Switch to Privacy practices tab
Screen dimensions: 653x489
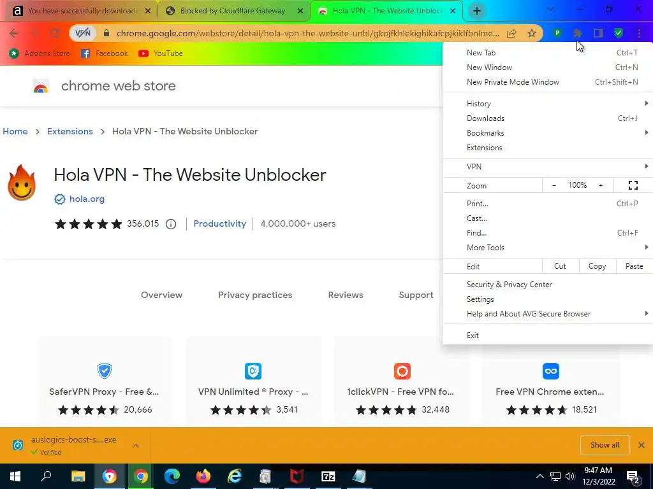click(255, 295)
